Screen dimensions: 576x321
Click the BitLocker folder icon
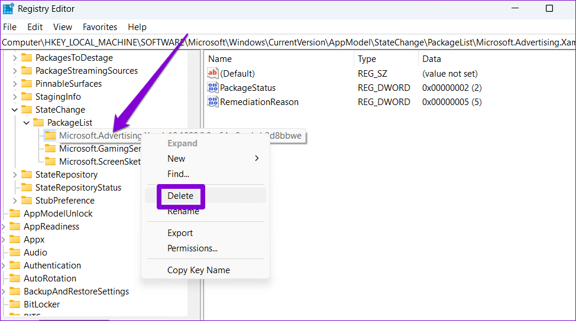tap(15, 304)
